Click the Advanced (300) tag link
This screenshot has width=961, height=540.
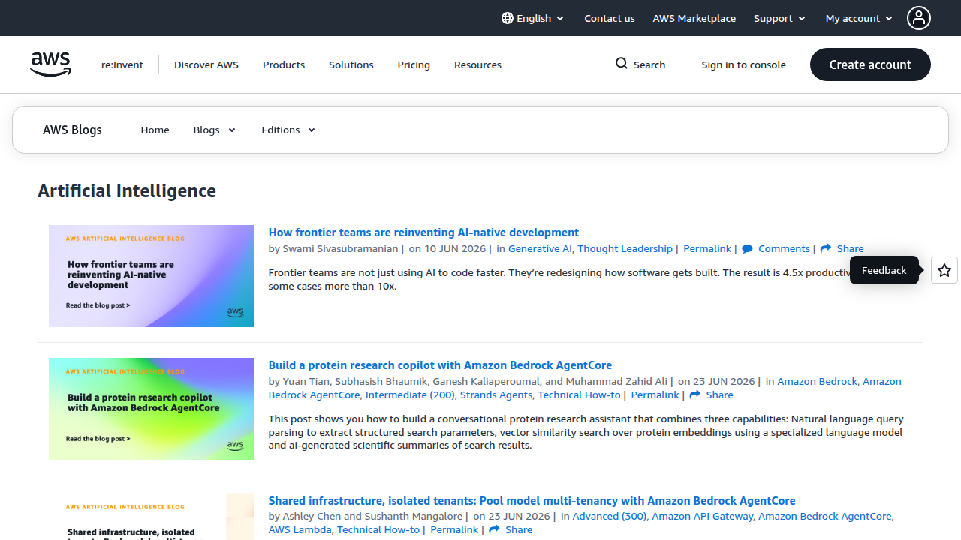pyautogui.click(x=610, y=516)
